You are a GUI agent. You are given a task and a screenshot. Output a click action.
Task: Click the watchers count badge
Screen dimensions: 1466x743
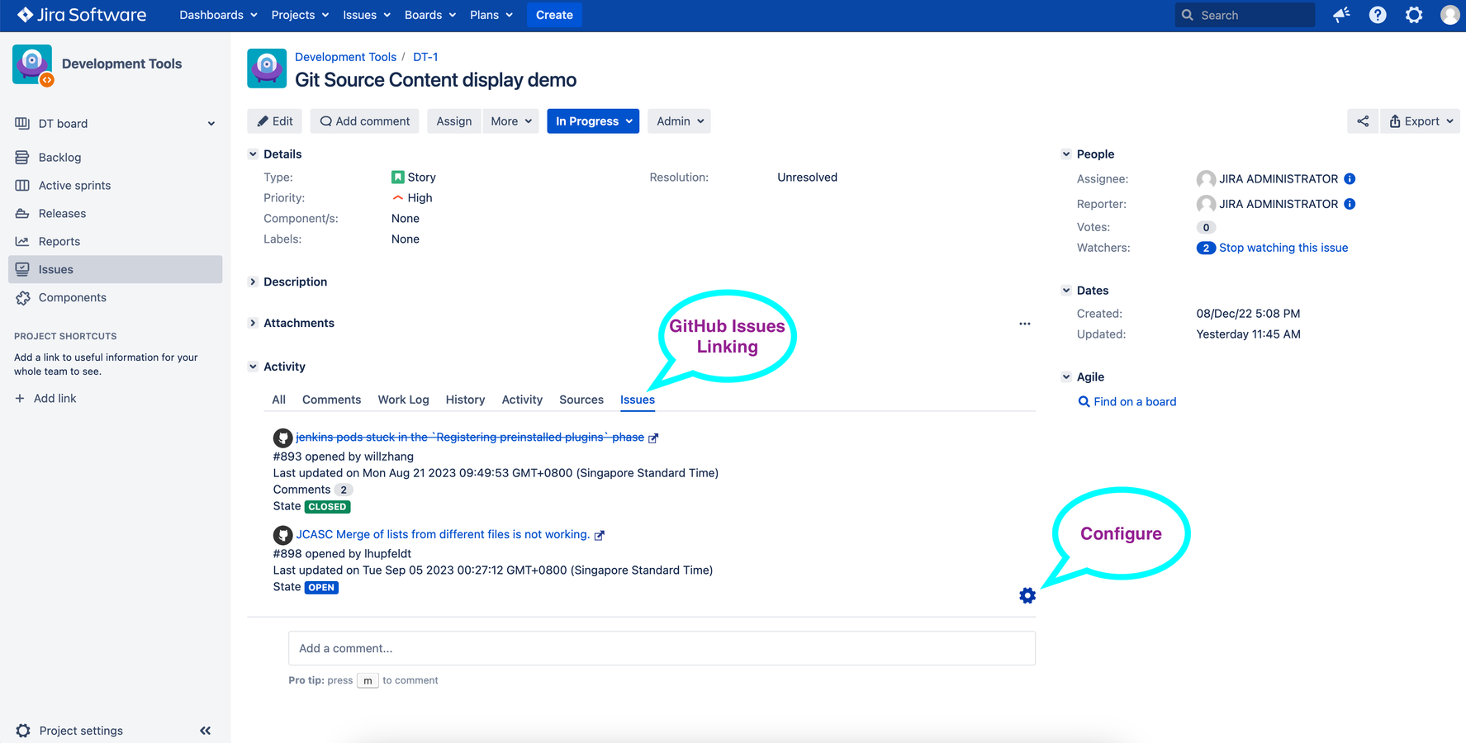click(1206, 248)
